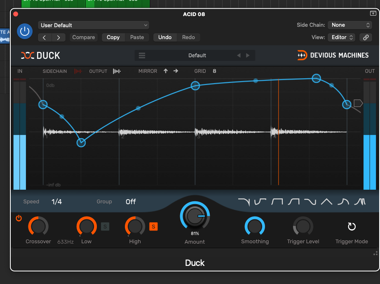This screenshot has width=380, height=284.
Task: Click the large Amount knob
Action: 195,216
